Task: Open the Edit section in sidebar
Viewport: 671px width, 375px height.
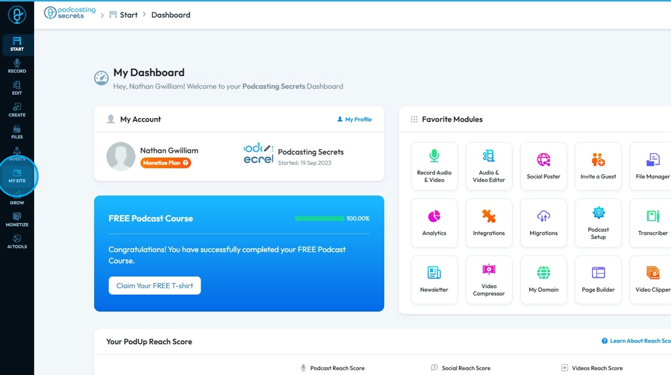Action: [17, 88]
